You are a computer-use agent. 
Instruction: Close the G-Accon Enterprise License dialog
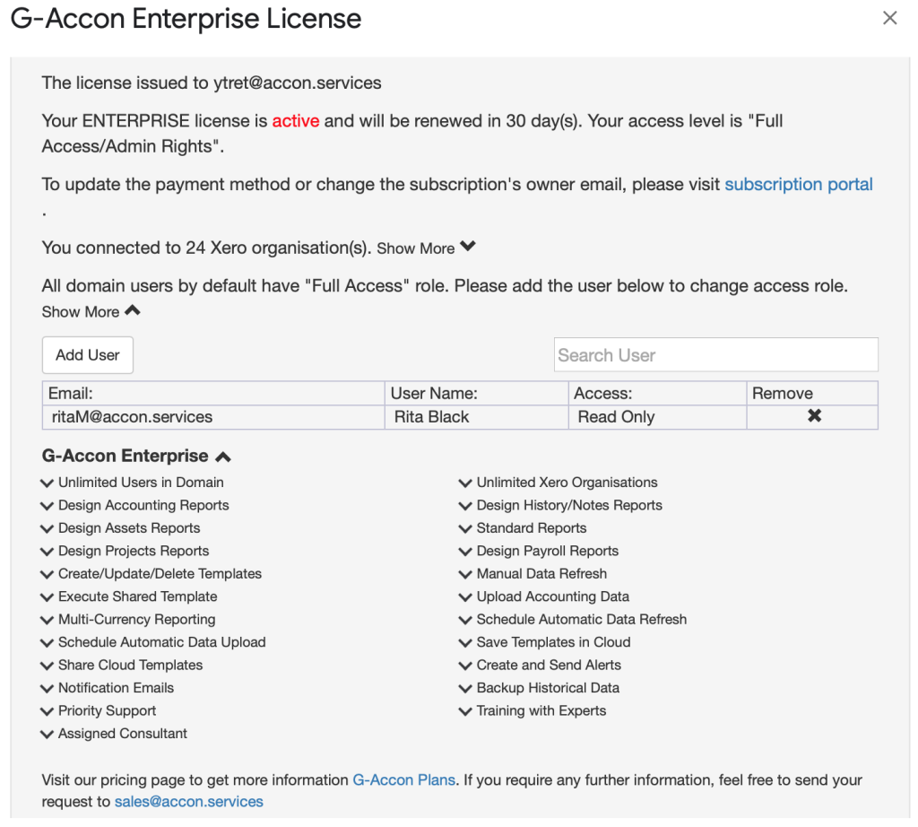889,18
